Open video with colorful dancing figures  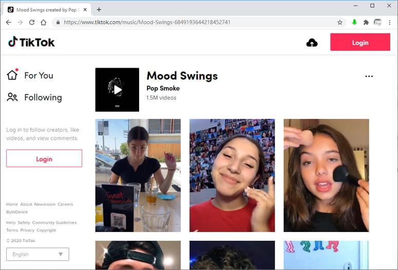tap(326, 255)
